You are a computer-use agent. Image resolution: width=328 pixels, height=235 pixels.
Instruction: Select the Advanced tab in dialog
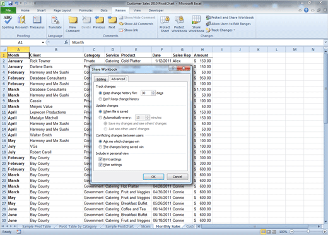coord(118,79)
